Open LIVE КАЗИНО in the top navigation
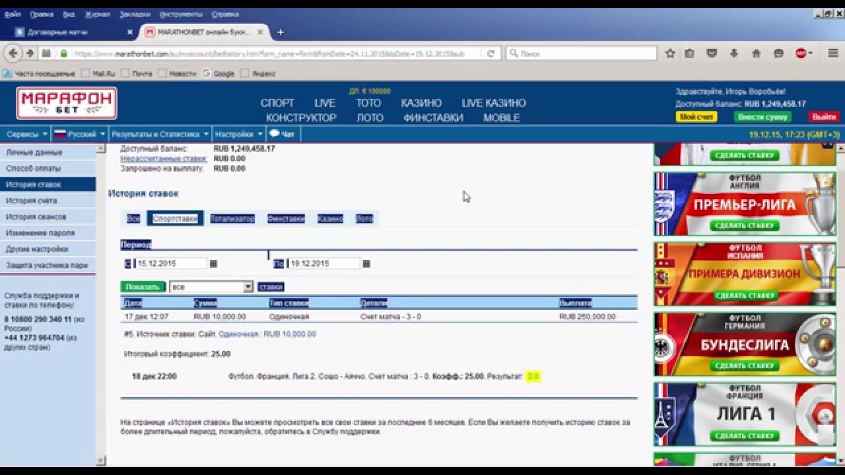This screenshot has height=475, width=845. [x=494, y=103]
